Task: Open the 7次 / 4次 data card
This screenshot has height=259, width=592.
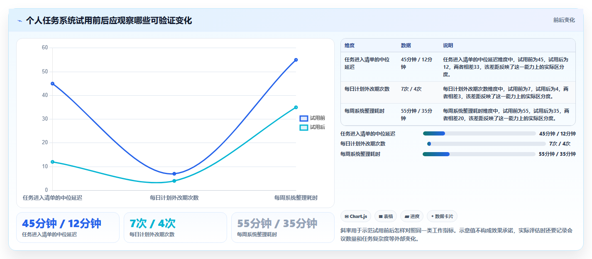Action: tap(175, 228)
